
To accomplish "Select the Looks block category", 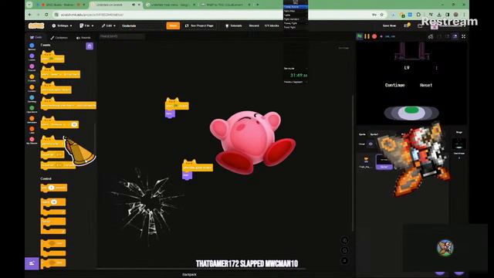I will click(x=32, y=57).
